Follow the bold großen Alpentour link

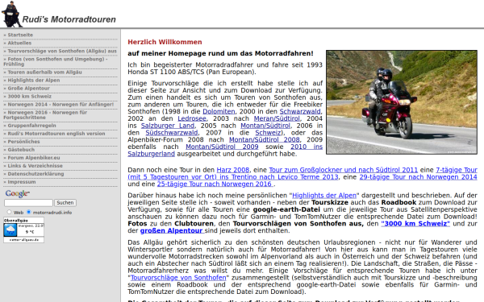(x=172, y=230)
